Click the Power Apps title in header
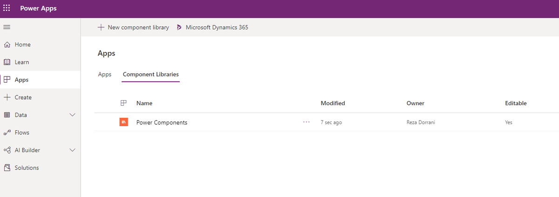The height and width of the screenshot is (197, 559). click(39, 9)
